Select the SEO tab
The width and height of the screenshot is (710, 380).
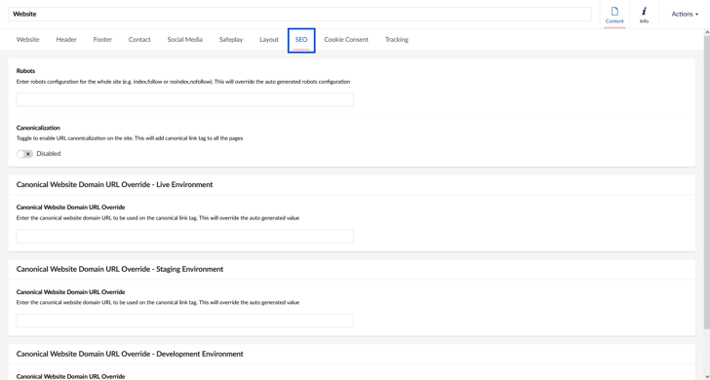301,40
